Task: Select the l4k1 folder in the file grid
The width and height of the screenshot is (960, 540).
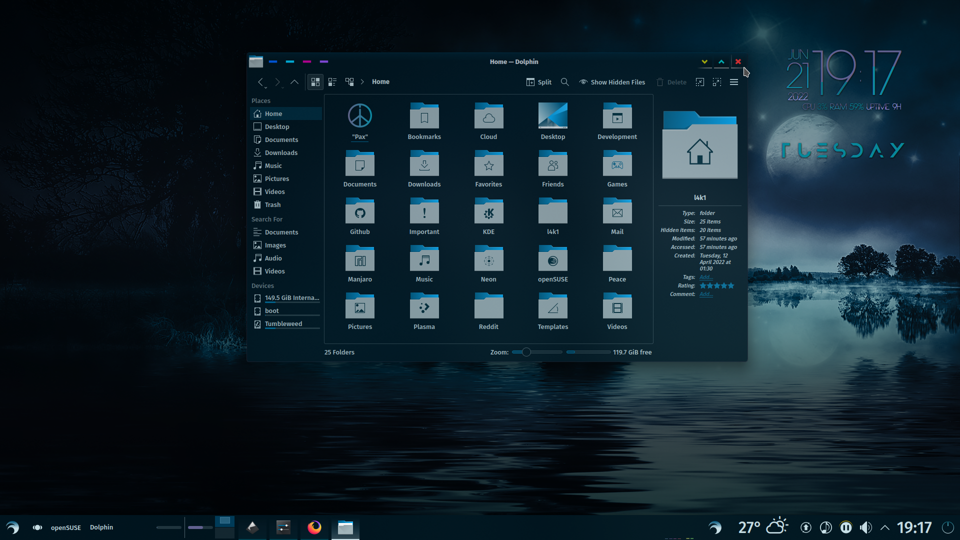Action: [x=553, y=211]
